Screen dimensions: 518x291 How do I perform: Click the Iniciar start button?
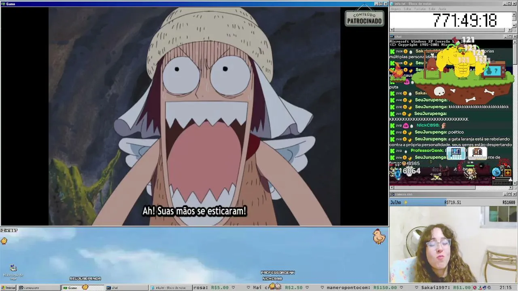[x=8, y=288]
